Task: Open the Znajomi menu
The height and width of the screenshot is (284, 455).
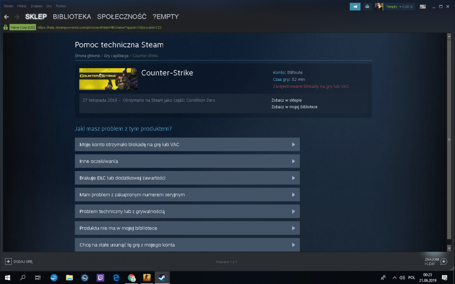Action: click(36, 6)
